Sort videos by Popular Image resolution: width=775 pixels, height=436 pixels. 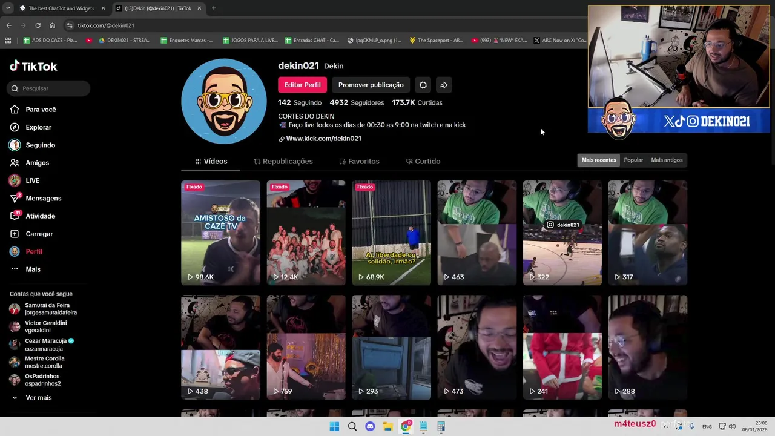pyautogui.click(x=633, y=160)
